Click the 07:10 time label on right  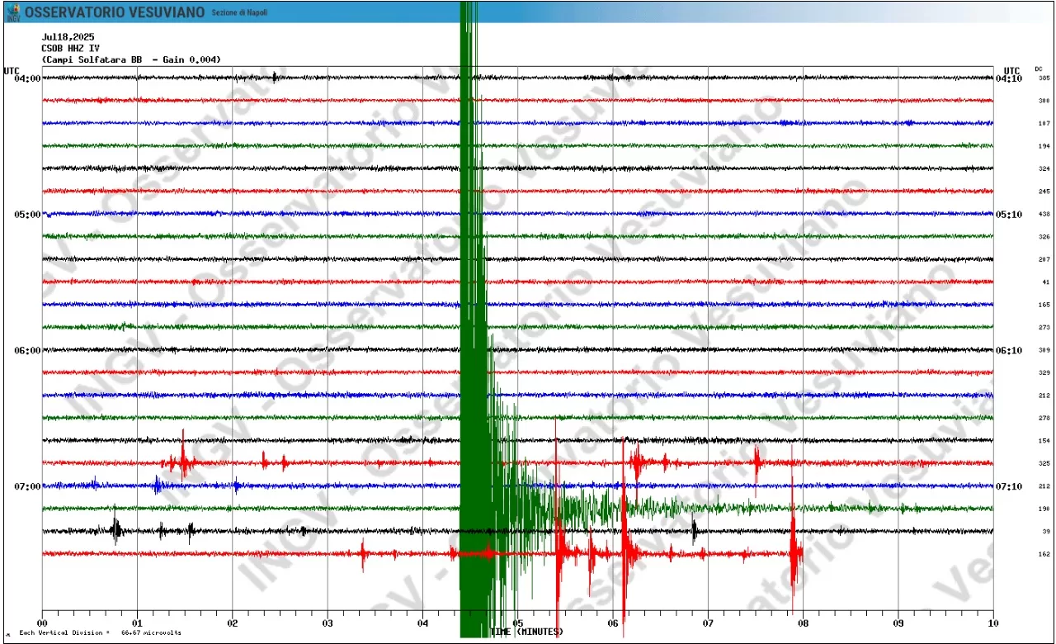(1009, 486)
